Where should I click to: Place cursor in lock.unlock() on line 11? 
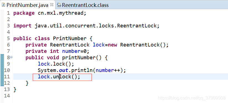pos(59,77)
